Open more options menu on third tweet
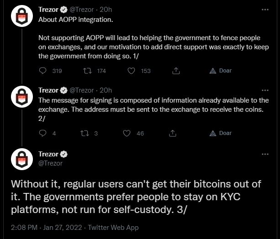280x239 pixels. click(x=265, y=154)
